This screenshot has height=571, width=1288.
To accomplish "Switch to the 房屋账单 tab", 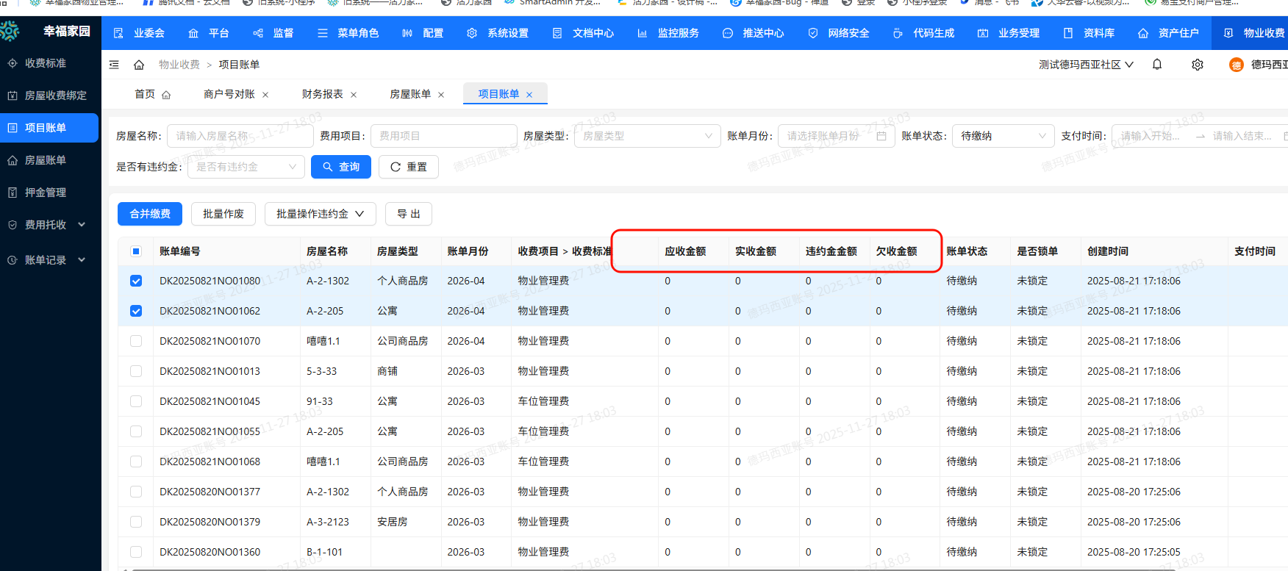I will (410, 94).
